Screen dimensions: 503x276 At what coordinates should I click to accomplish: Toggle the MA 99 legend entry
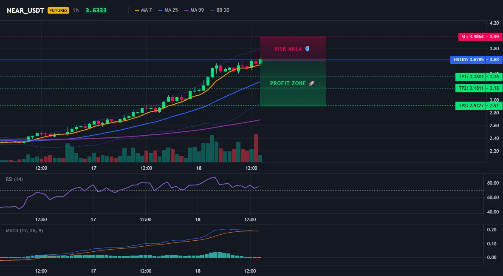[x=194, y=10]
